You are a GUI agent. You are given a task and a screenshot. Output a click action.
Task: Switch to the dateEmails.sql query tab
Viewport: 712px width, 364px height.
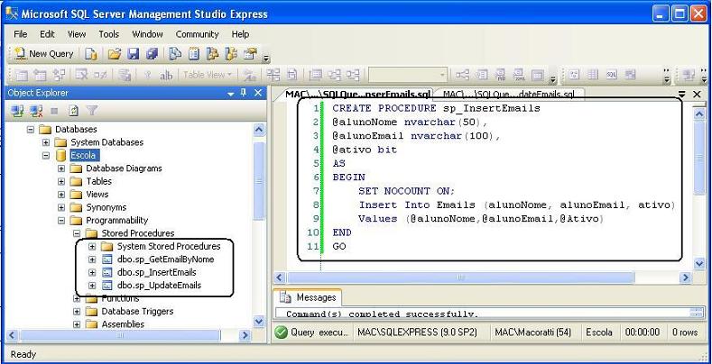[x=509, y=95]
